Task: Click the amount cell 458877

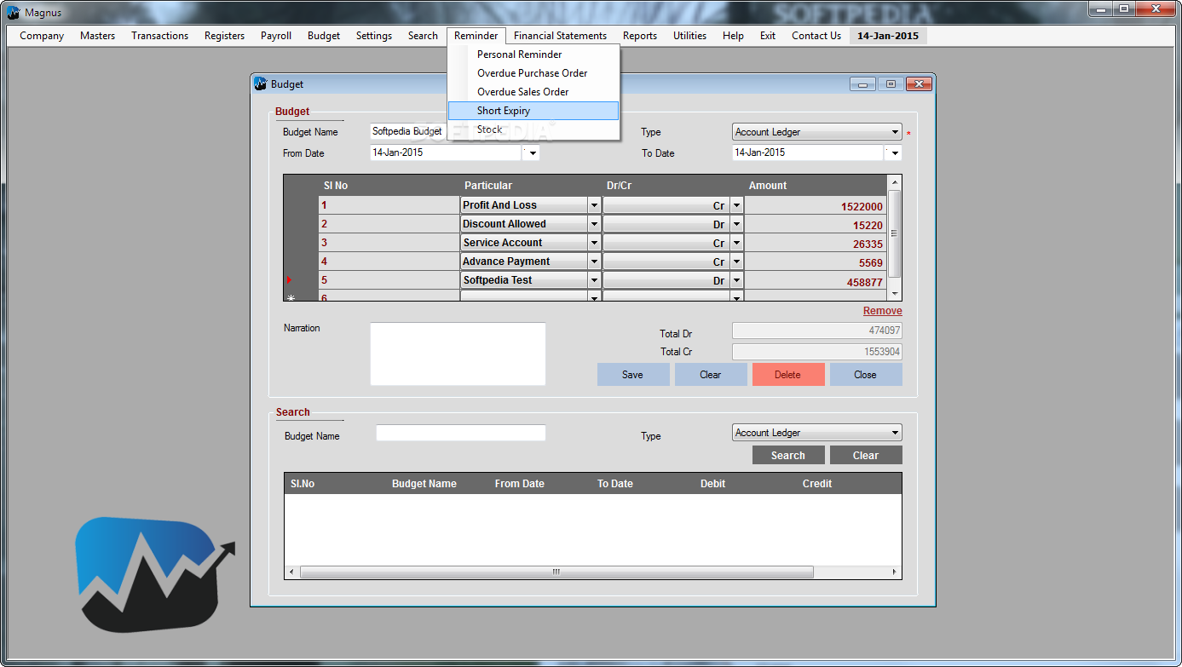Action: click(816, 281)
